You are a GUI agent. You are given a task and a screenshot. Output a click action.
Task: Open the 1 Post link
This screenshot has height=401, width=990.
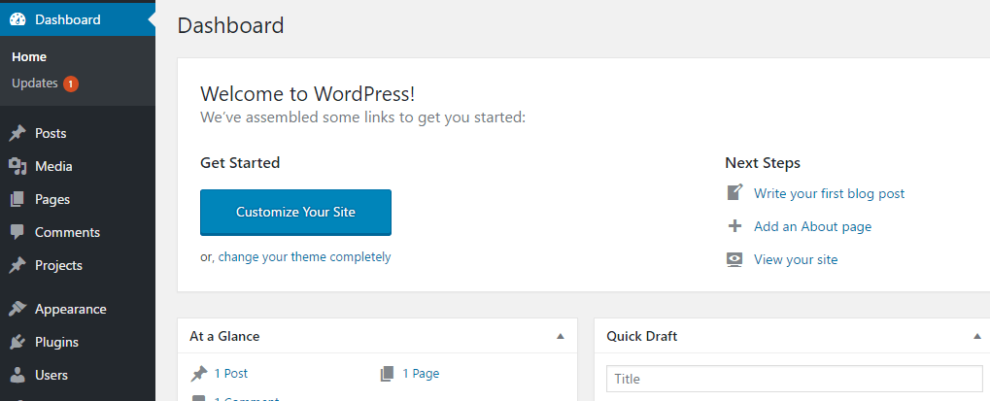point(231,373)
